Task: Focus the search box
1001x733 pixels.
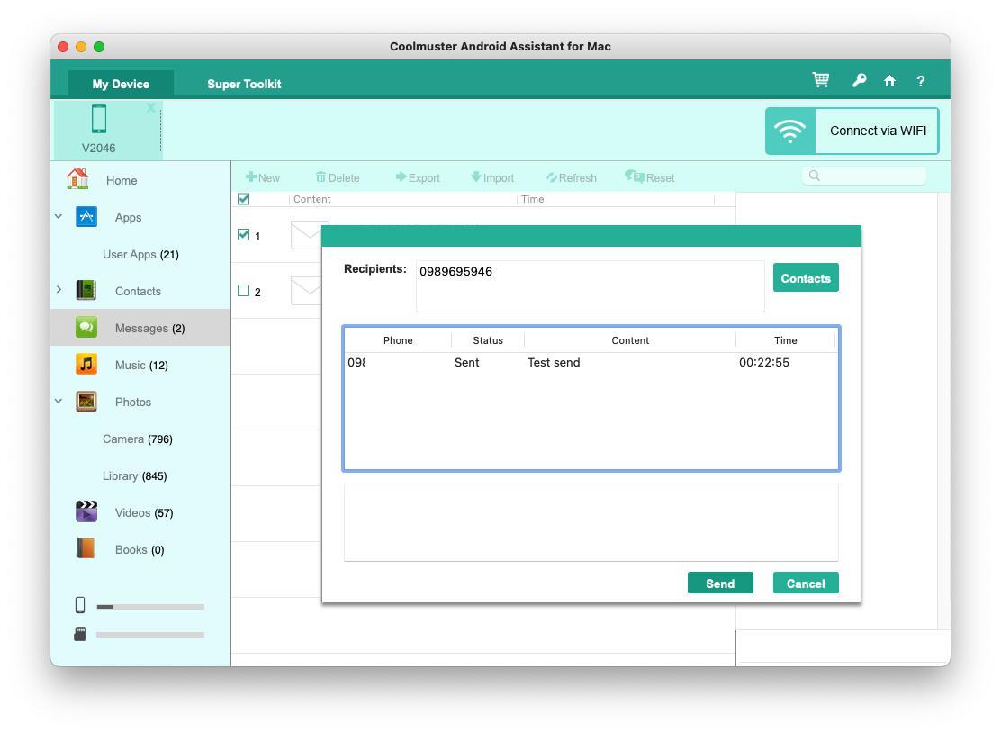Action: point(864,176)
